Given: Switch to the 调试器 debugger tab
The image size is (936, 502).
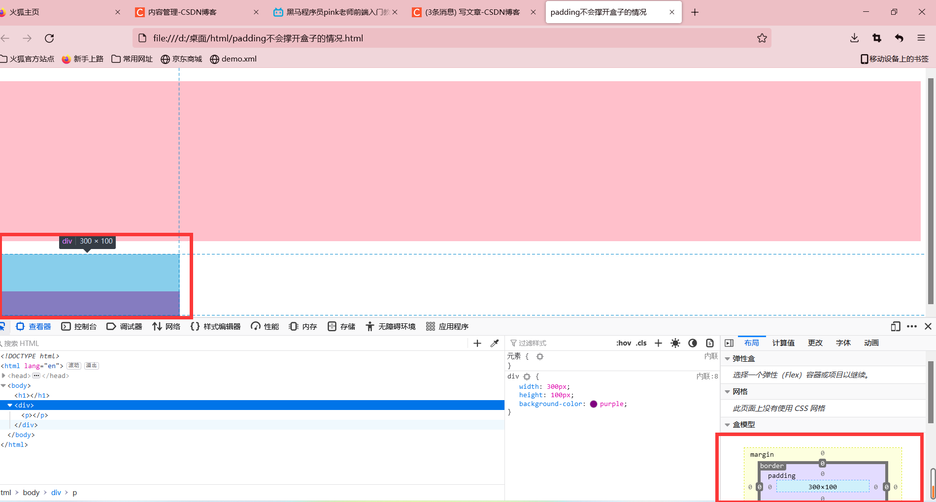Looking at the screenshot, I should coord(124,326).
